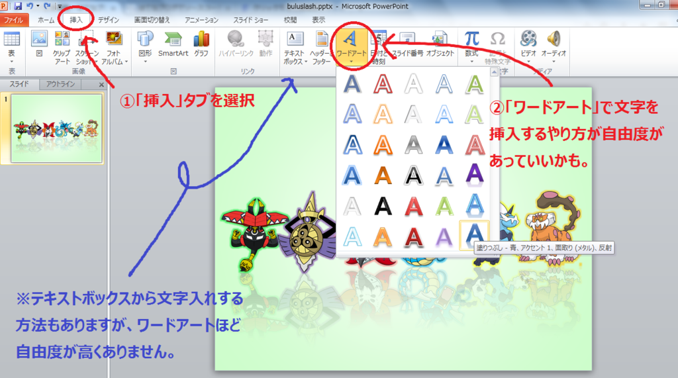
Task: Click the ハイパーリンク hyperlink icon
Action: (236, 44)
